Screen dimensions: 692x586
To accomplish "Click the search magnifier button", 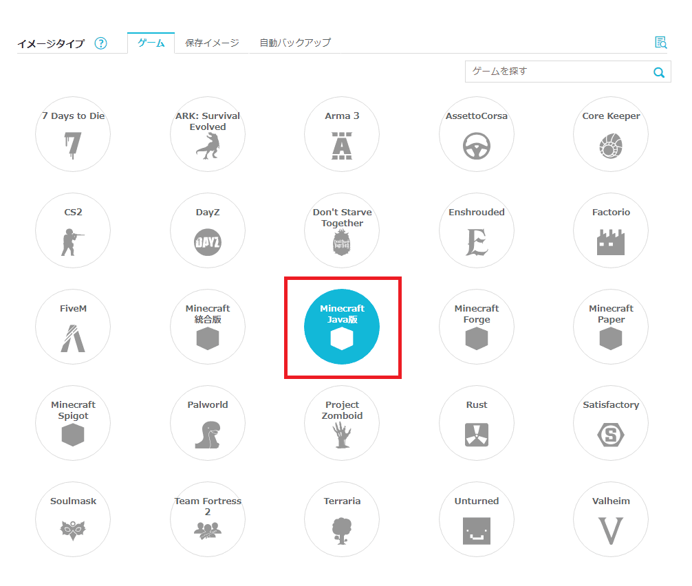I will (x=659, y=72).
